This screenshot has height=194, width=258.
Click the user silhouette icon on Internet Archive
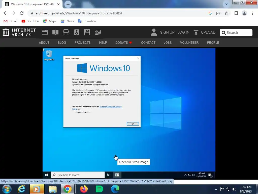[x=154, y=32]
